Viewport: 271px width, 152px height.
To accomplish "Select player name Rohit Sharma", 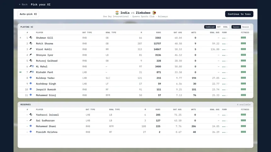I will click(x=44, y=43).
